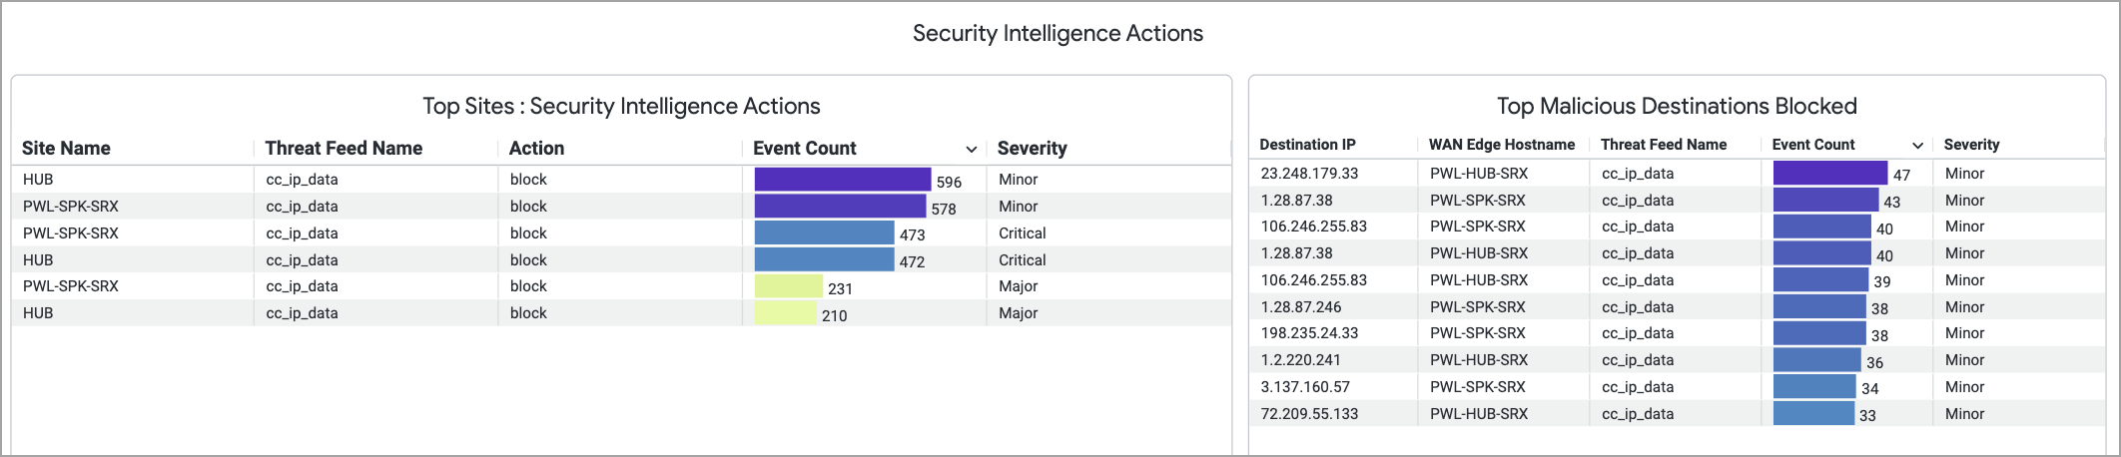Click the destination IP 198.235.24.33
Viewport: 2121px width, 457px height.
1309,333
